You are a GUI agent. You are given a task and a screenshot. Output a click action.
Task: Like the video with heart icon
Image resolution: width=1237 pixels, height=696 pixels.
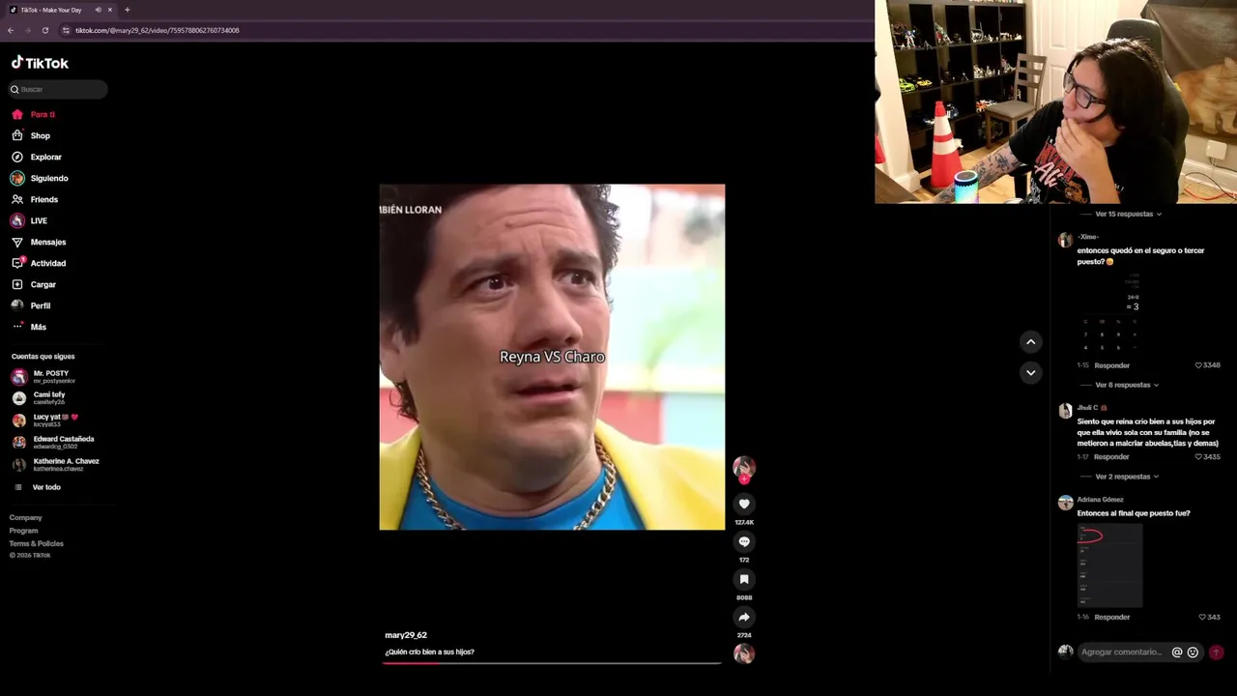point(744,504)
